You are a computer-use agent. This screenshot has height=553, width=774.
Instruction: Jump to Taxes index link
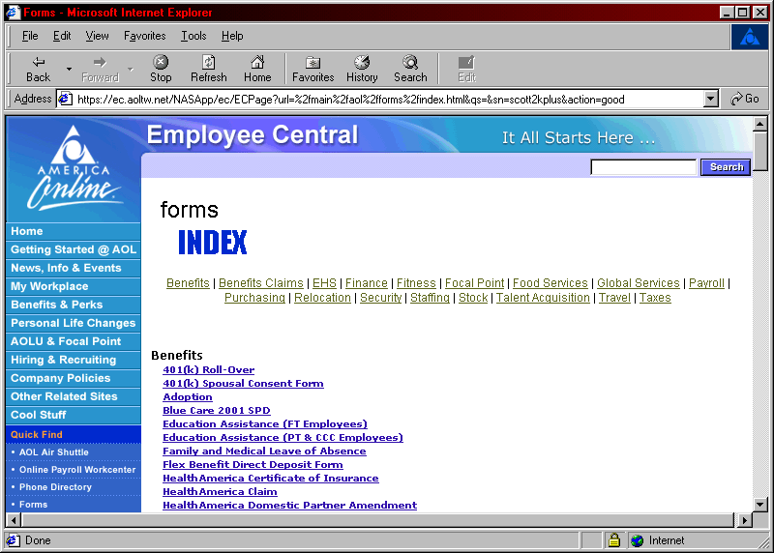tap(655, 298)
